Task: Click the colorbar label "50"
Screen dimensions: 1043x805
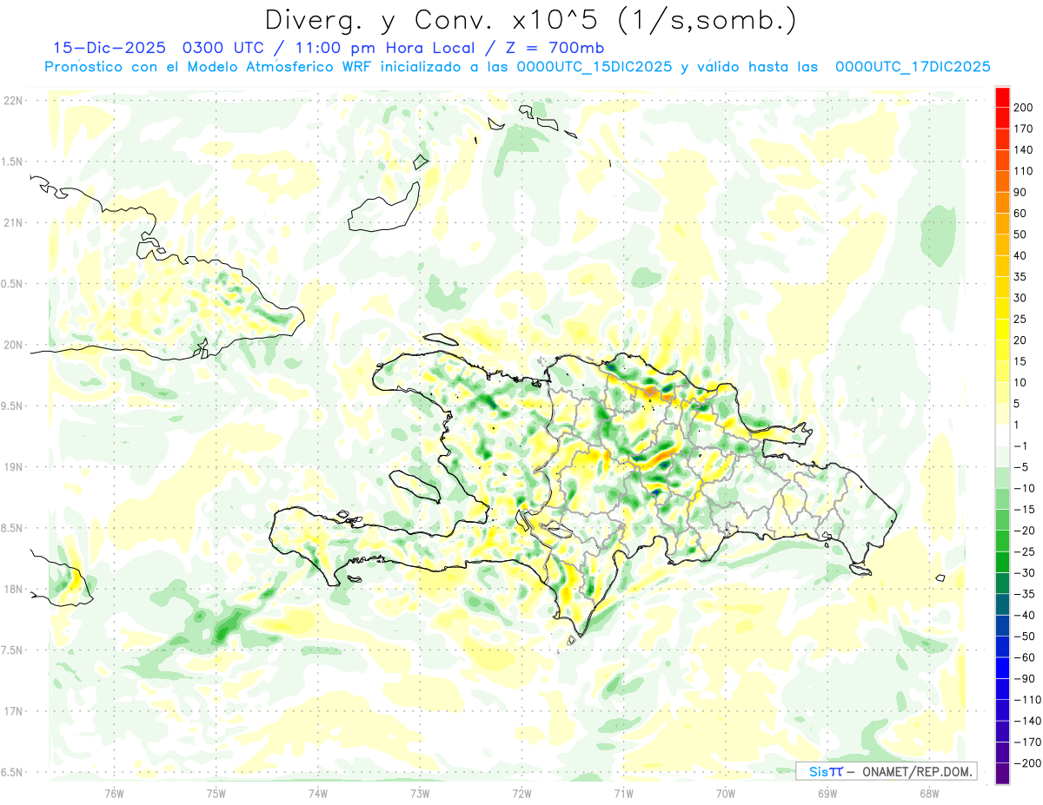Action: pos(1020,234)
